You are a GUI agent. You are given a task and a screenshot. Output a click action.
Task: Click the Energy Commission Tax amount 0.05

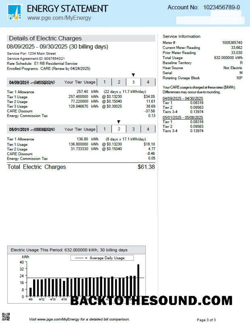tap(151, 158)
